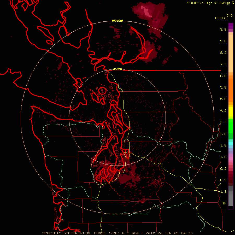The image size is (235, 235).
Task: Click the [PHAS] units label
Action: pyautogui.click(x=221, y=18)
